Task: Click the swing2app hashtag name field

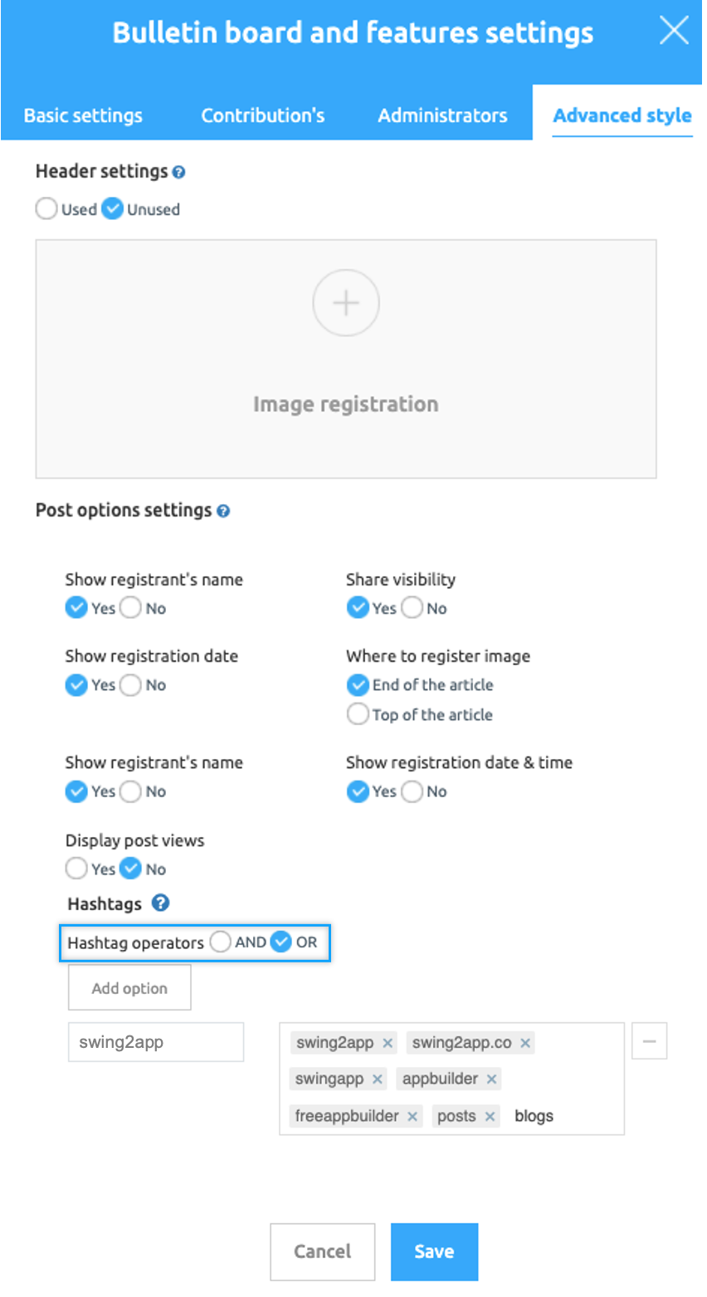Action: tap(156, 1042)
